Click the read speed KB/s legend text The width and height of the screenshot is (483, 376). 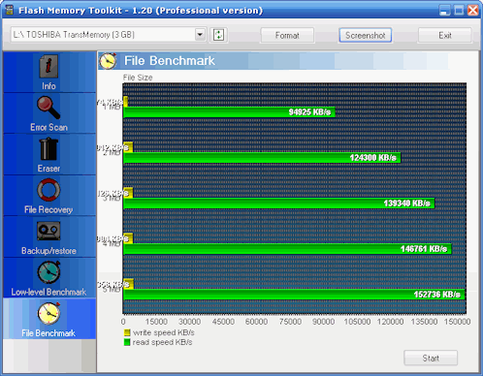click(x=162, y=342)
